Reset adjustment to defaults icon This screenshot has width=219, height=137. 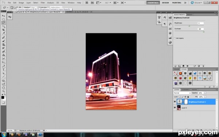click(199, 66)
